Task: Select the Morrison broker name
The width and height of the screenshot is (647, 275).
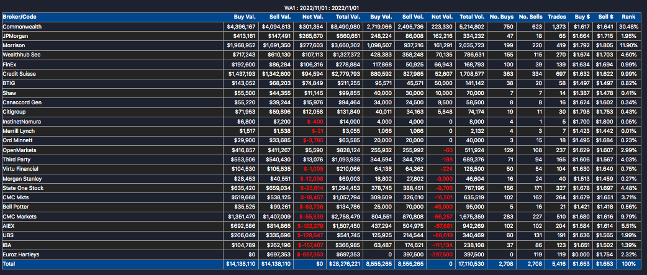Action: 13,45
